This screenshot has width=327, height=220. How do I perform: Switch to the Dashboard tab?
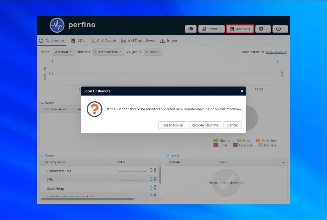click(x=52, y=41)
